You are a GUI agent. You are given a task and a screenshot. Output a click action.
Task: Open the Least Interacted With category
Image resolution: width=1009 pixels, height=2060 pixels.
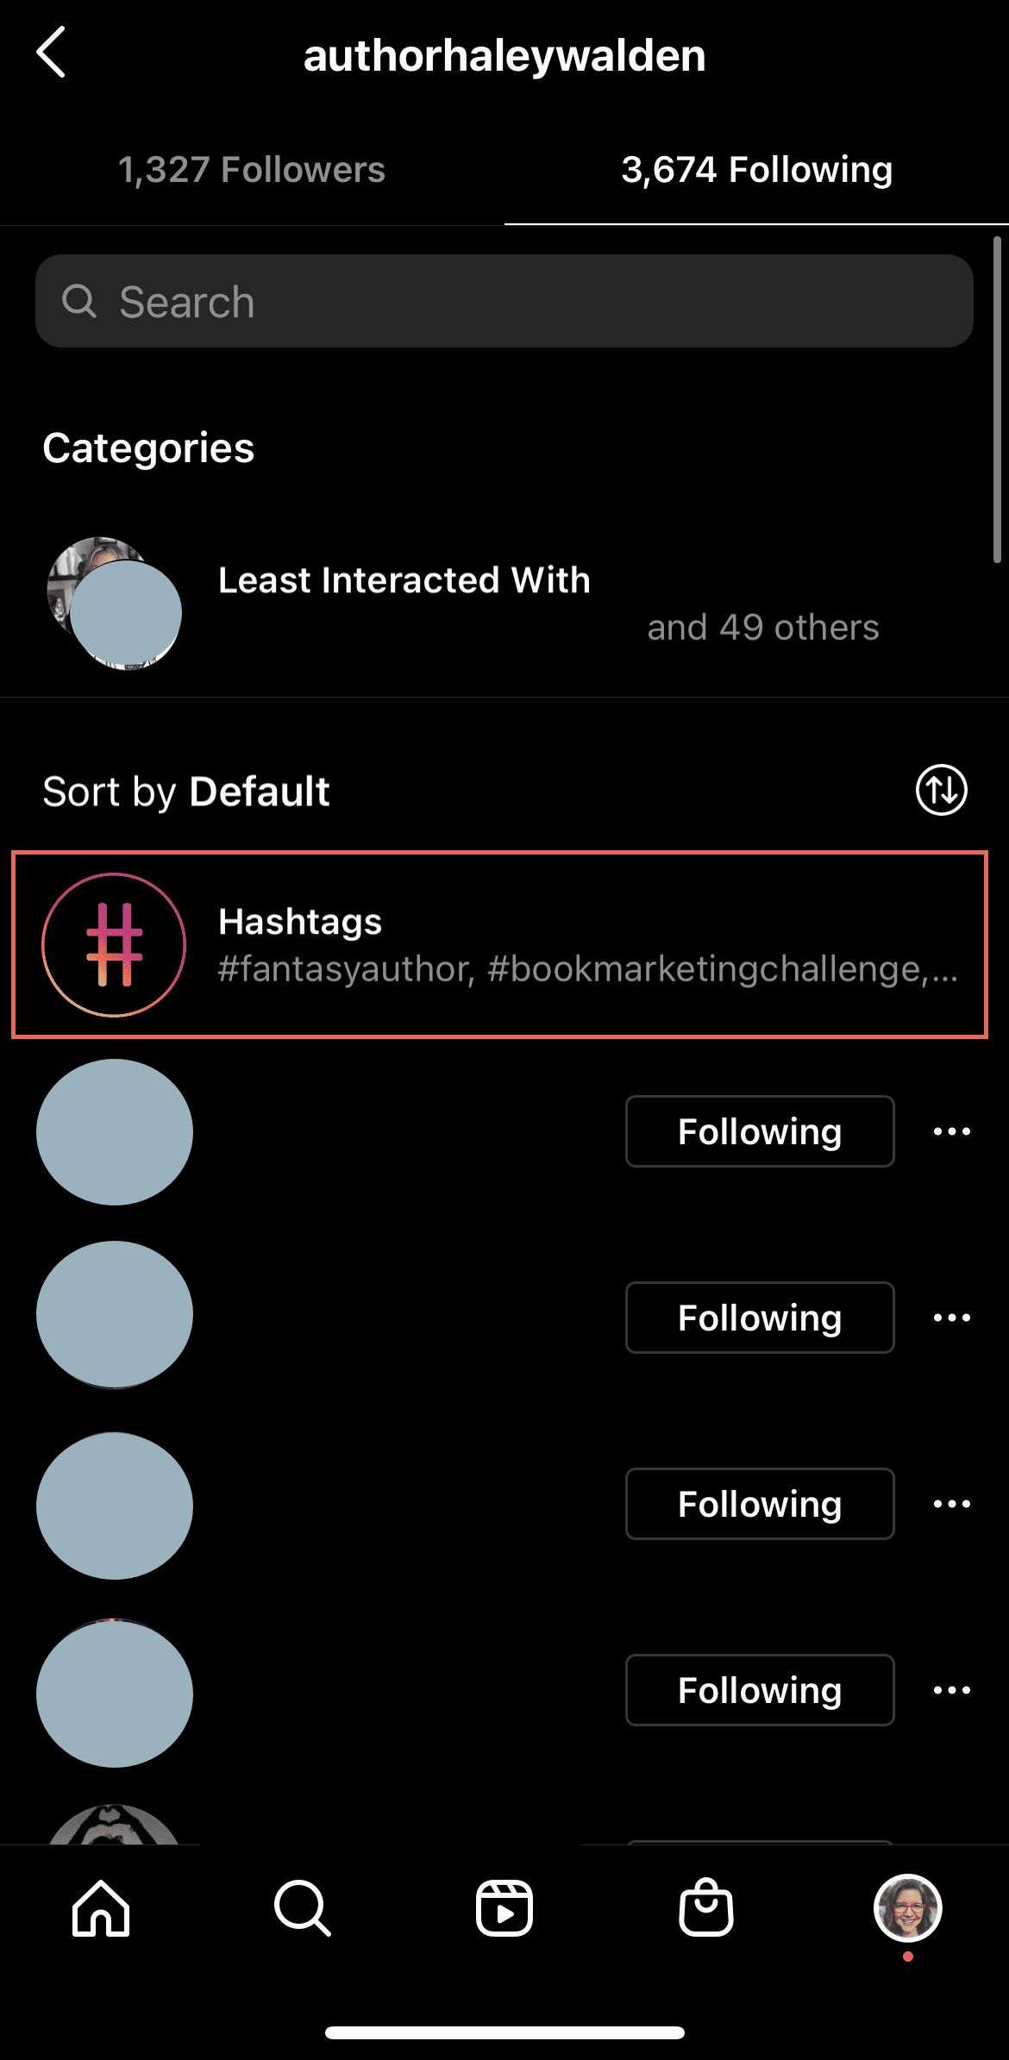point(404,580)
